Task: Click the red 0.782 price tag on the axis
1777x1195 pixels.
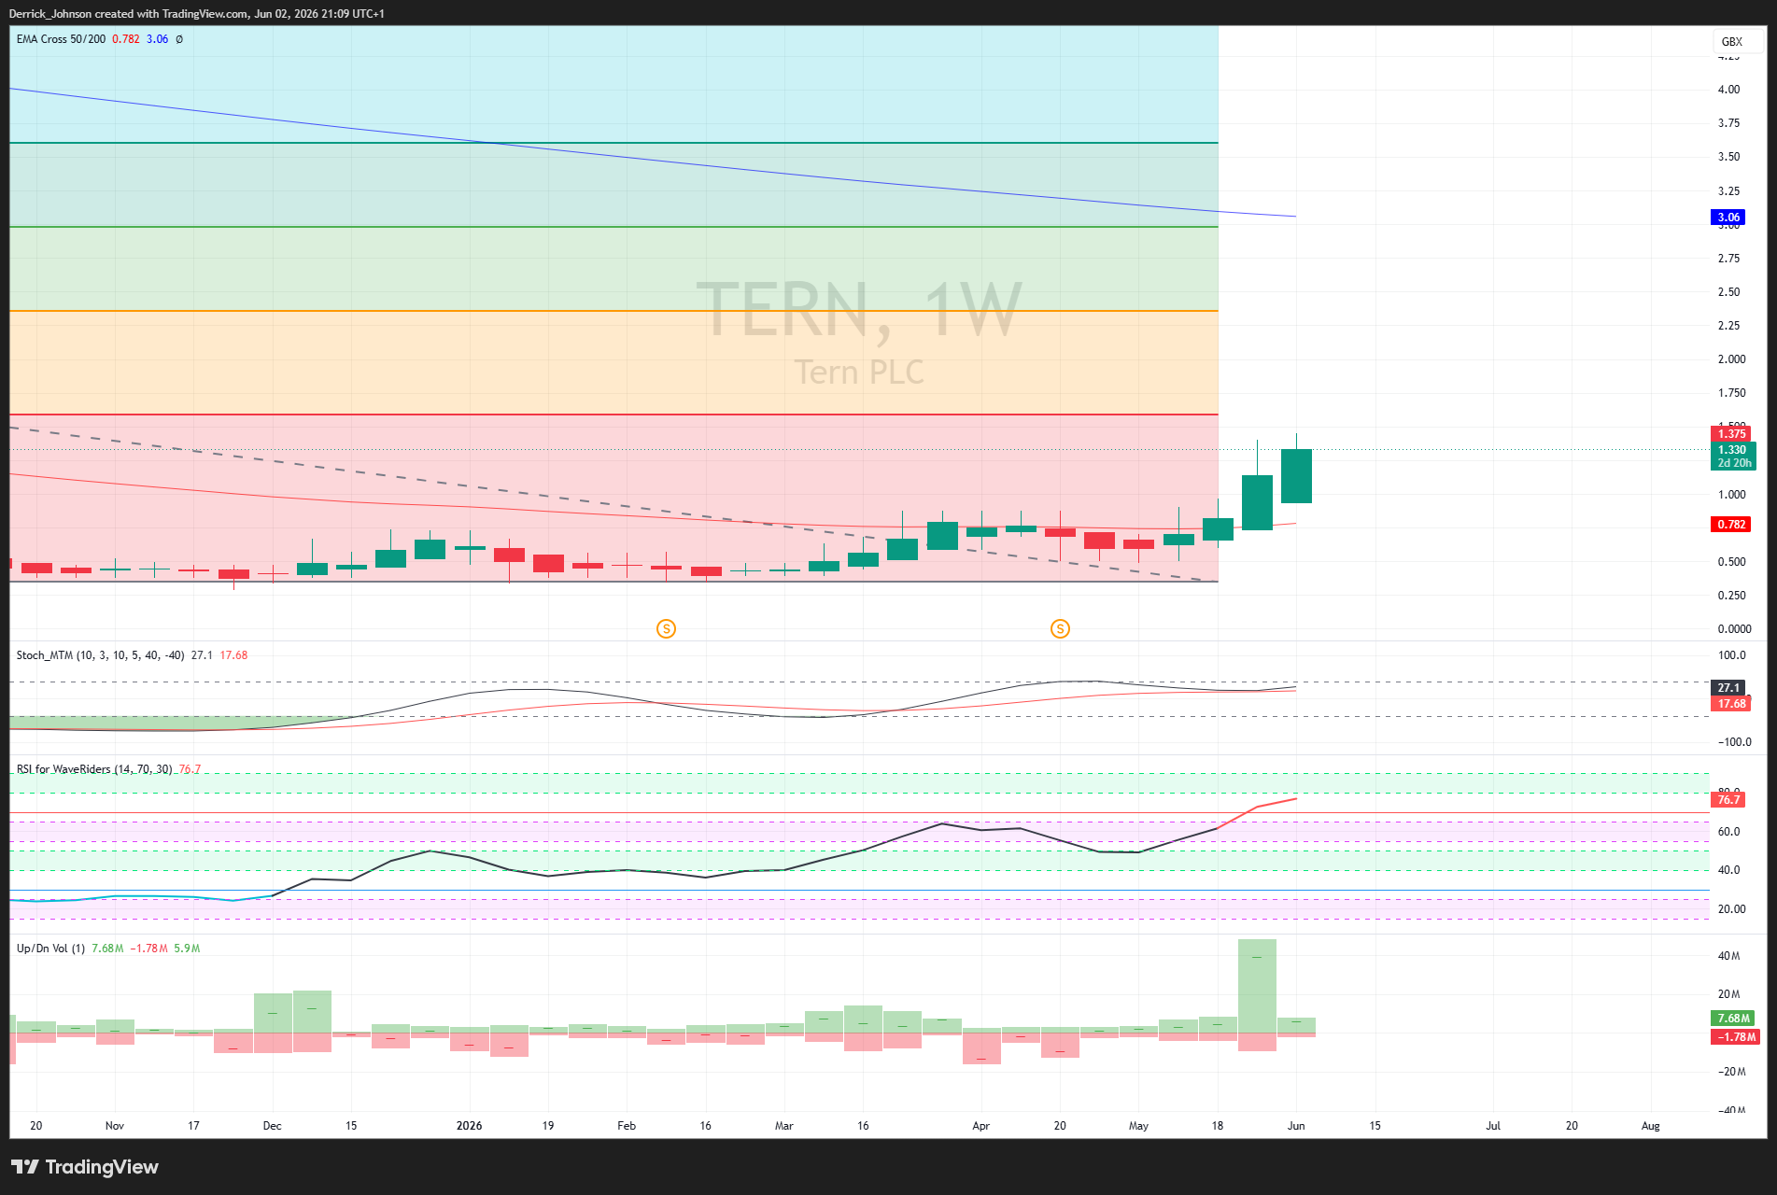Action: (1731, 525)
